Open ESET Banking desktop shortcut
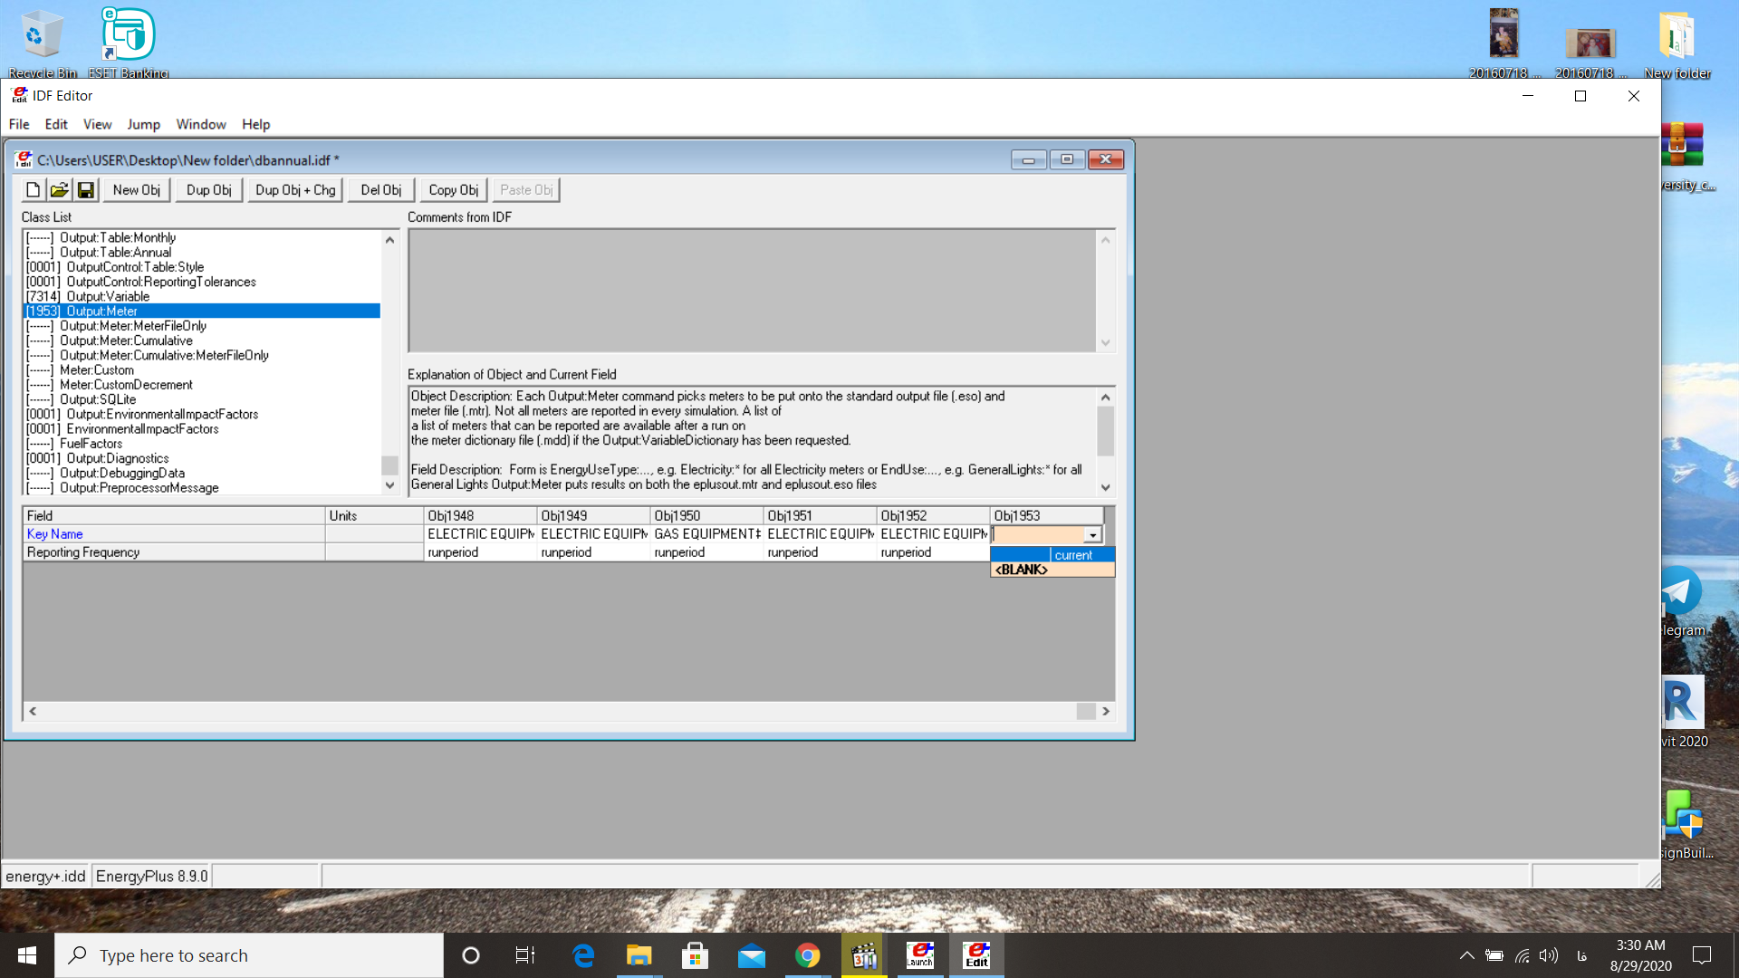The height and width of the screenshot is (978, 1739). [129, 43]
